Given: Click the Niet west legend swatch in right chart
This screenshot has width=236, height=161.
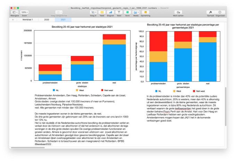Looking at the screenshot, I should pos(194,91).
